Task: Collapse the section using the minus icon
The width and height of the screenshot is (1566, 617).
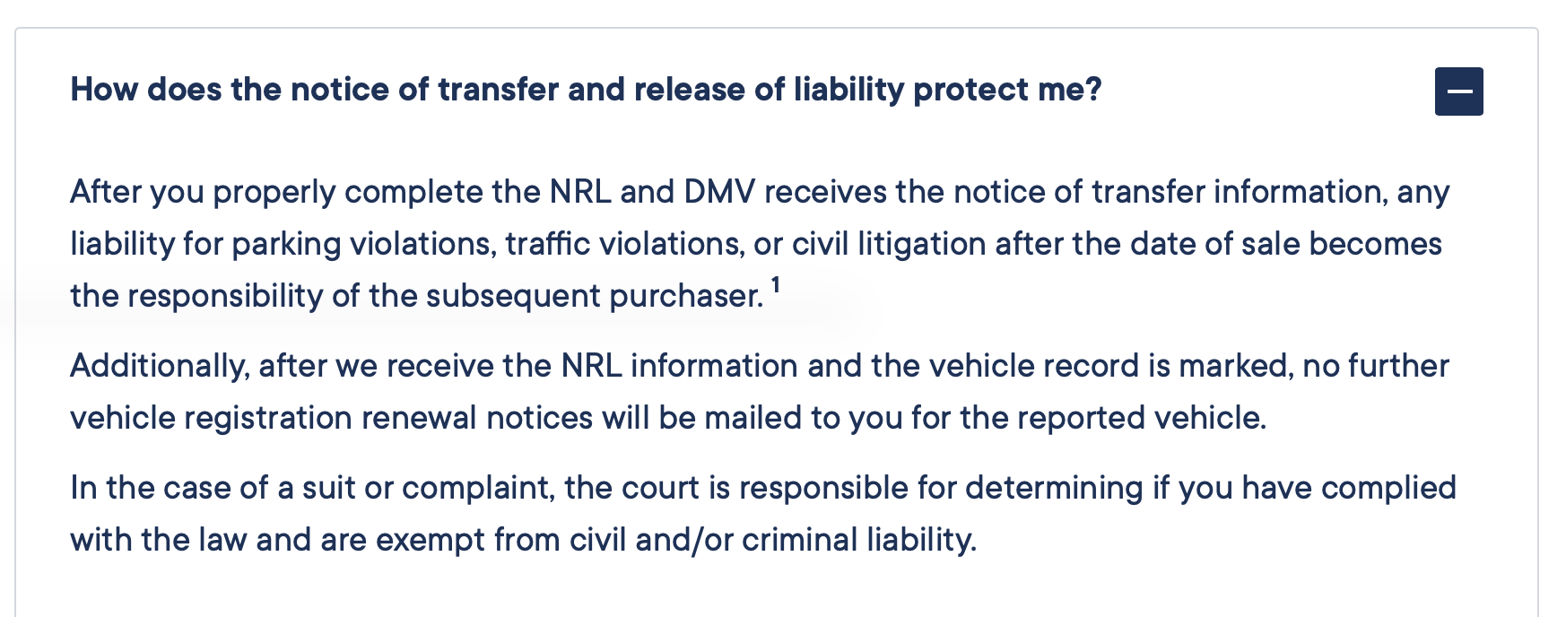Action: coord(1458,91)
